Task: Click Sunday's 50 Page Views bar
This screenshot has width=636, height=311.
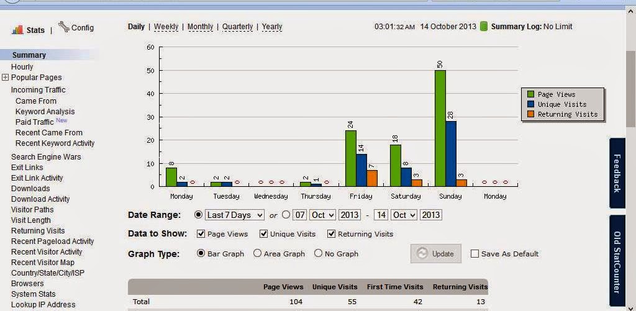Action: [440, 128]
